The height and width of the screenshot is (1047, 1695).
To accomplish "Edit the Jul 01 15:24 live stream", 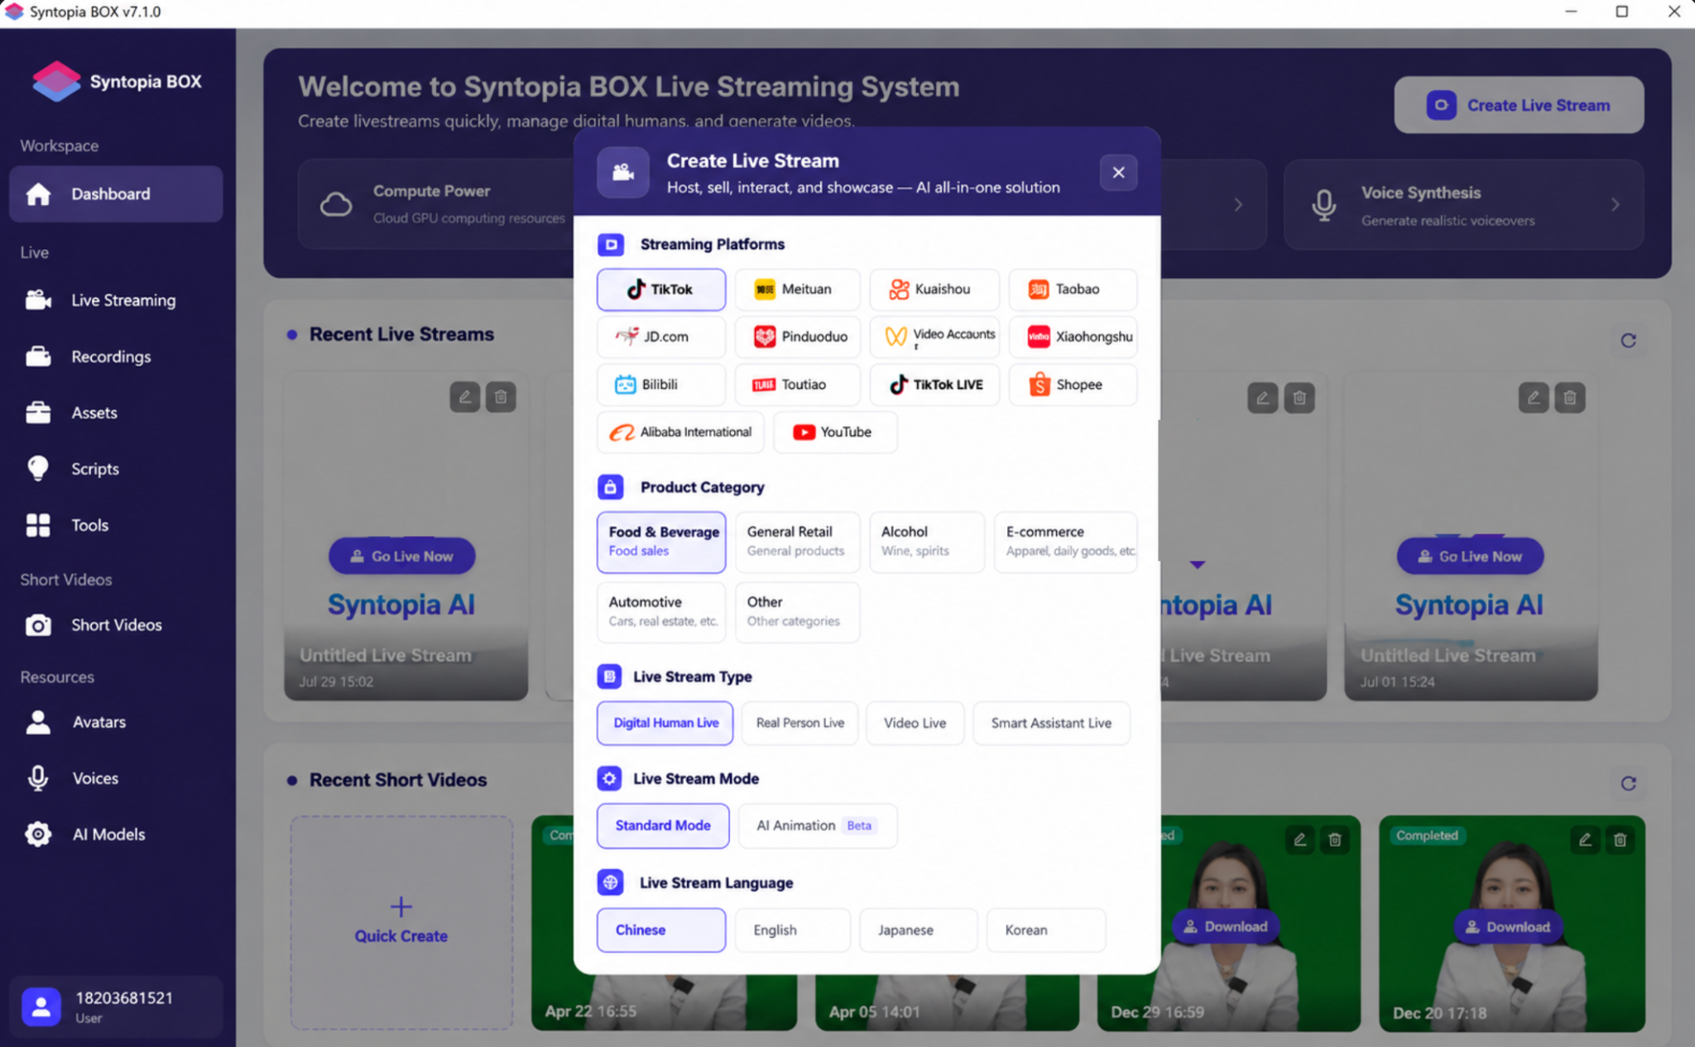I will click(x=1534, y=398).
